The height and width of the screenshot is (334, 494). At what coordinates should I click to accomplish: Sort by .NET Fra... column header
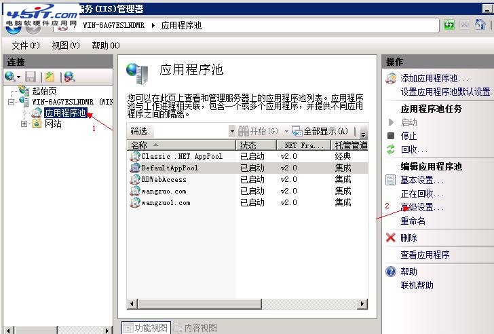tap(304, 145)
